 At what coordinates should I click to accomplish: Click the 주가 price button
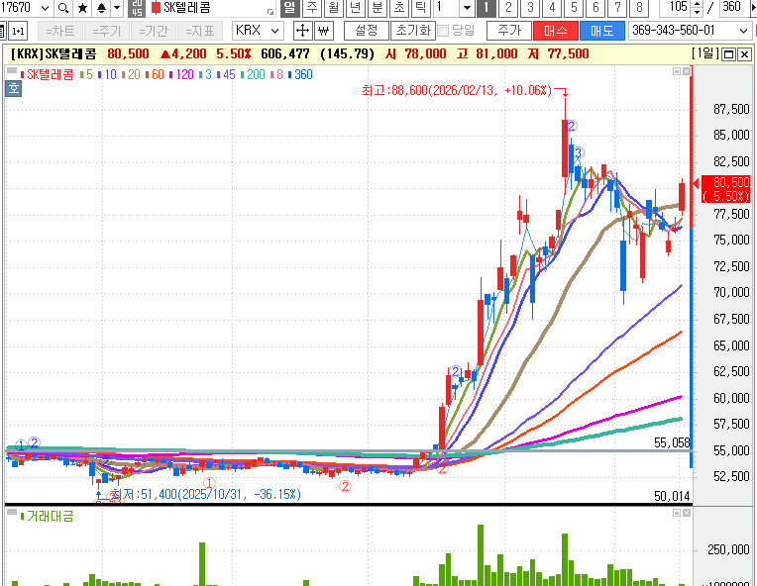509,31
